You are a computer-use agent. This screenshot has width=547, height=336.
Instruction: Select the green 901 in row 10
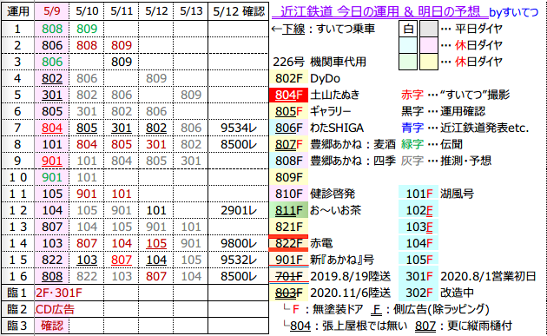click(x=51, y=177)
